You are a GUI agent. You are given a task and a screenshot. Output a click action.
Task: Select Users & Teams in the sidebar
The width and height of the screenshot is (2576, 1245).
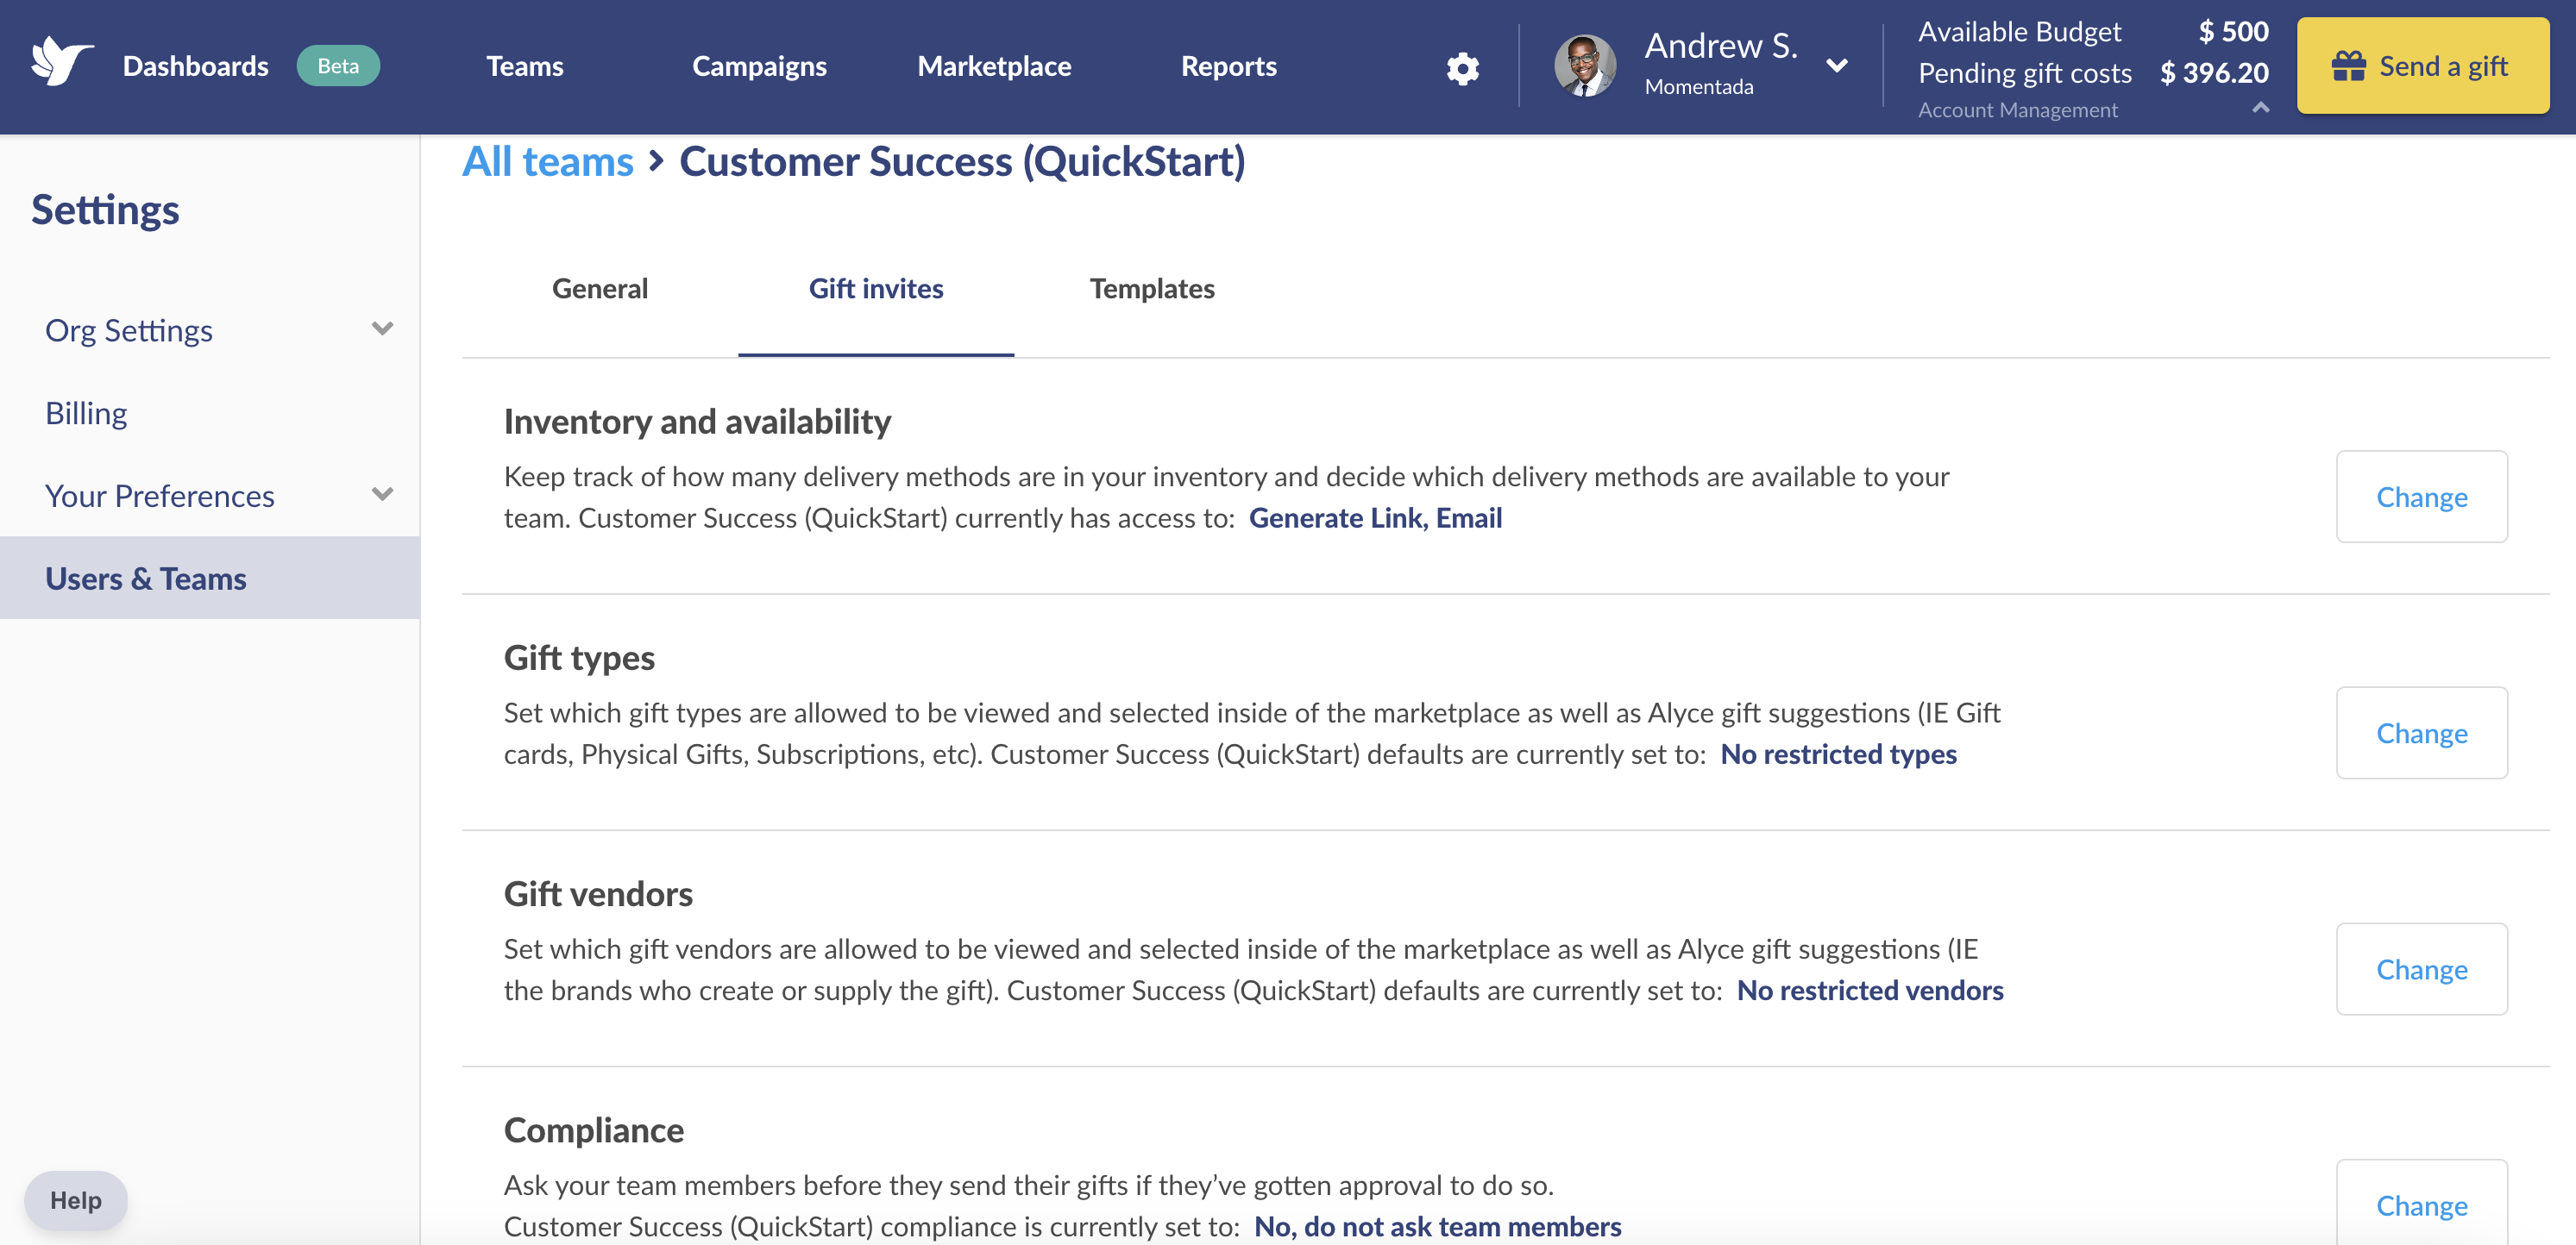point(209,578)
